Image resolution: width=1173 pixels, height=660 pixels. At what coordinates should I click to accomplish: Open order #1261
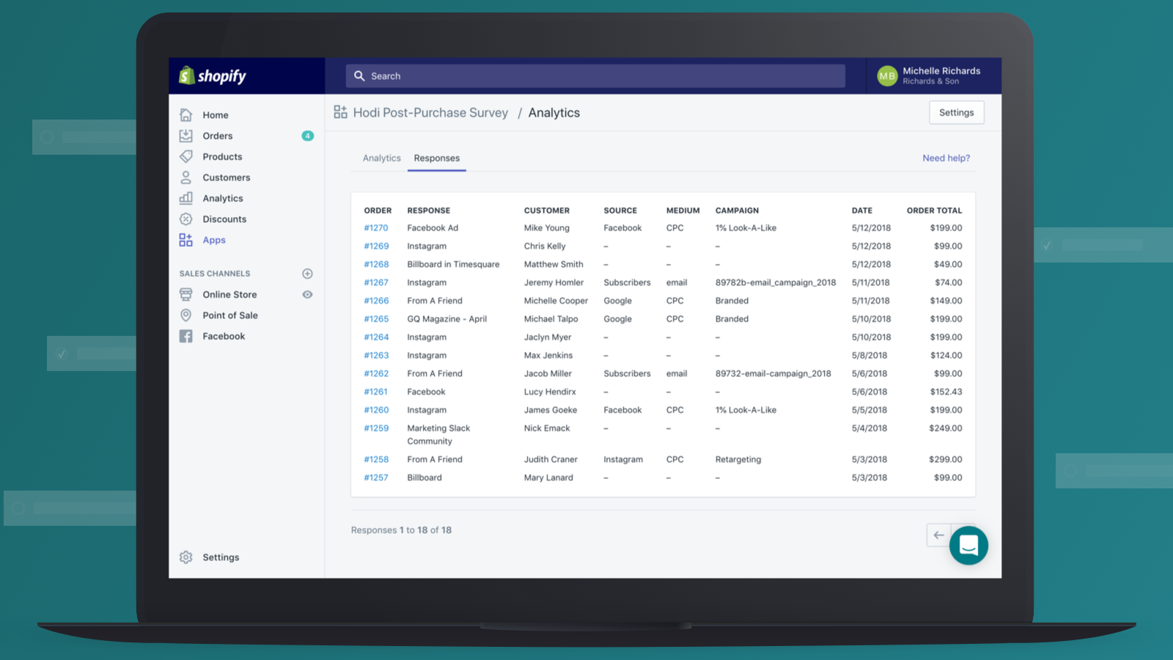(375, 392)
